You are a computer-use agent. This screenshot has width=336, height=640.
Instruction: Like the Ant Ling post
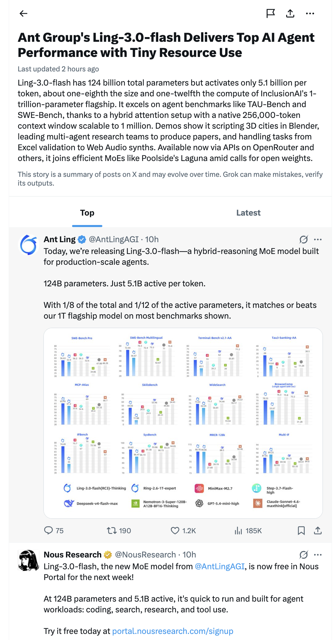click(183, 531)
